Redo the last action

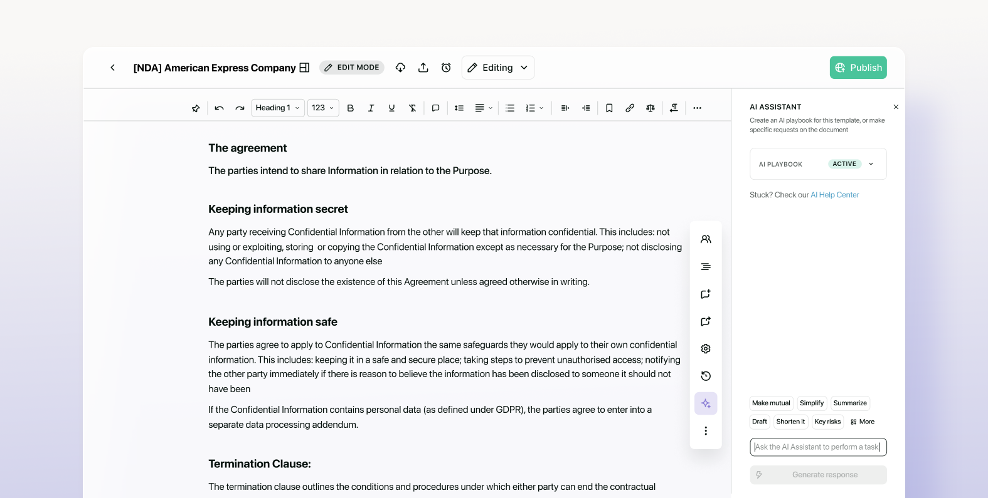coord(240,108)
